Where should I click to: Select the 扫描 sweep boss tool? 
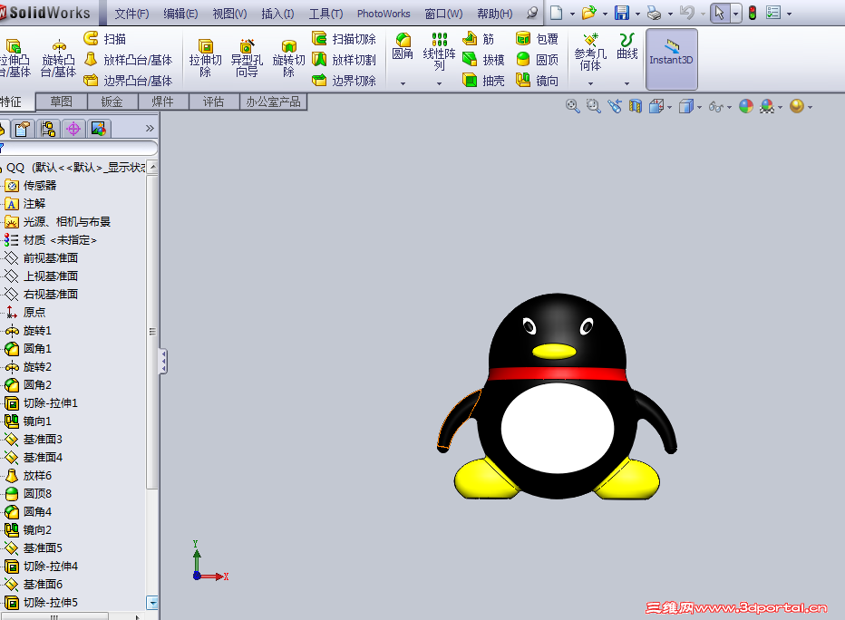(x=105, y=39)
